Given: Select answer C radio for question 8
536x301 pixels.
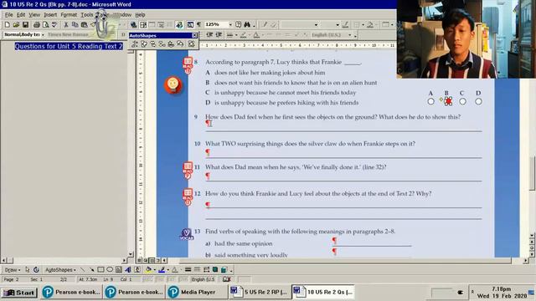Looking at the screenshot, I should pyautogui.click(x=462, y=101).
